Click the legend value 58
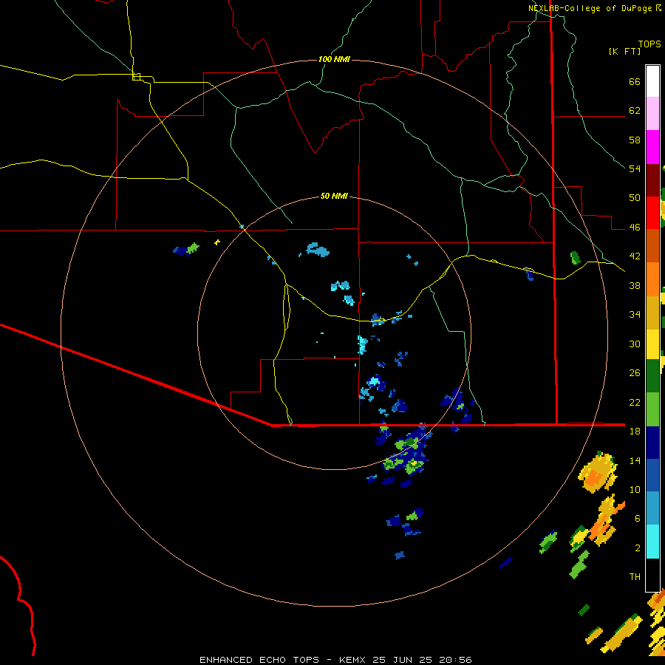Image resolution: width=665 pixels, height=665 pixels. coord(635,140)
